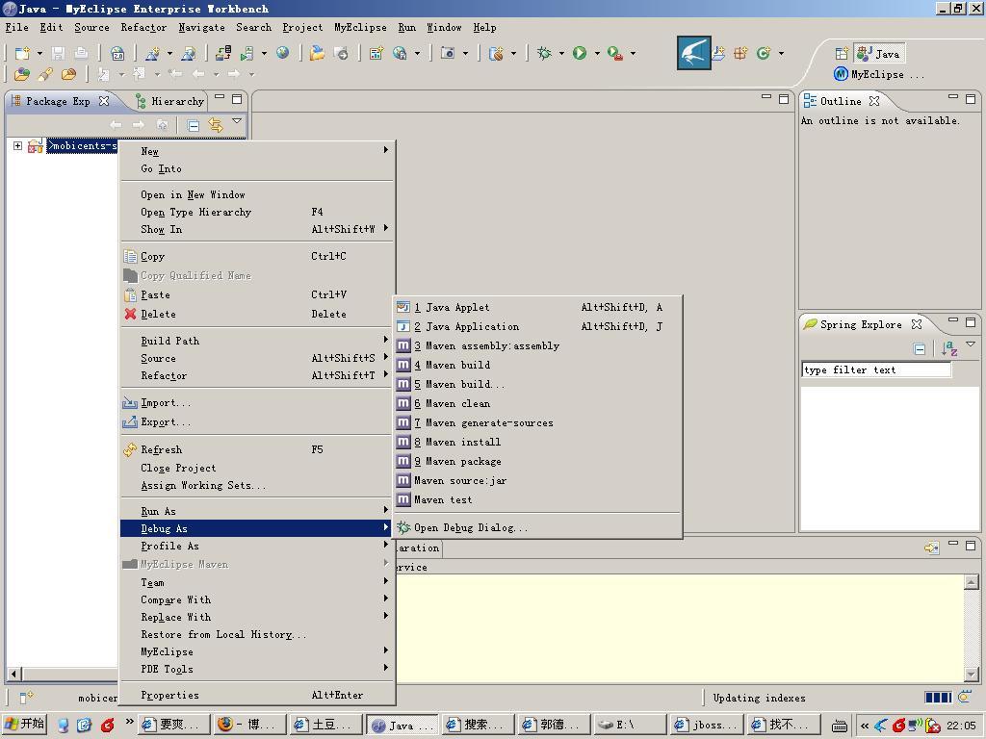Click Collapse All icon in Spring Explorer
The height and width of the screenshot is (739, 986).
click(920, 348)
